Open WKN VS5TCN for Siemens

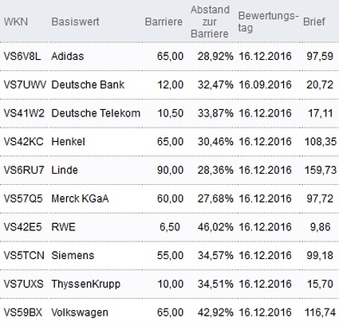(24, 255)
